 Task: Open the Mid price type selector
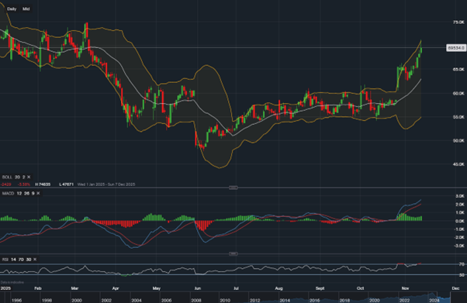[26, 9]
